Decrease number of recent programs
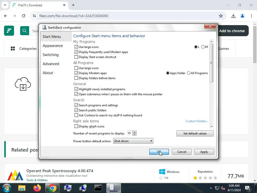Viewport: 257px width, 193px height. tap(135, 134)
